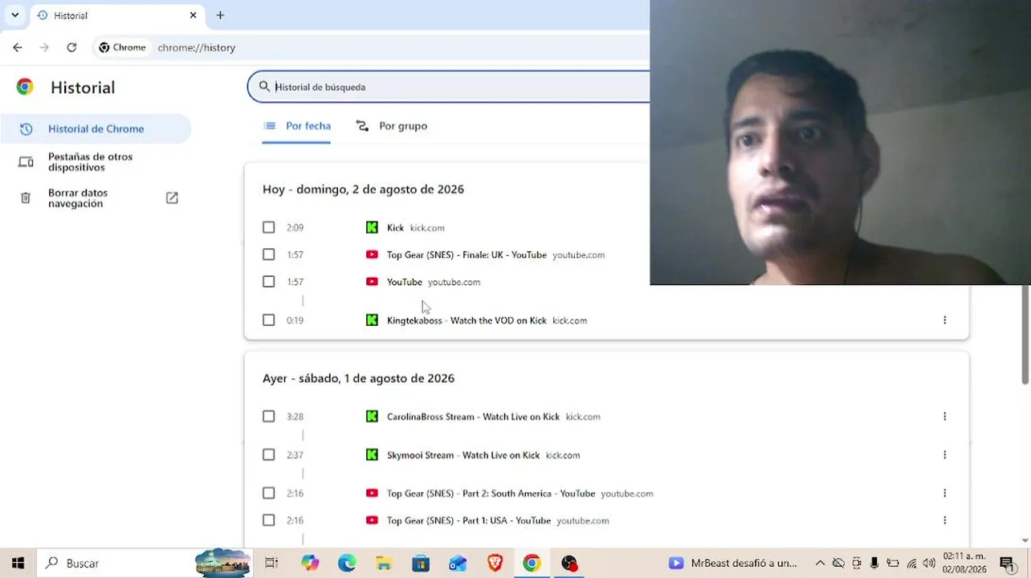Open the YouTube youtube.com history link
This screenshot has height=578, width=1031.
click(405, 283)
